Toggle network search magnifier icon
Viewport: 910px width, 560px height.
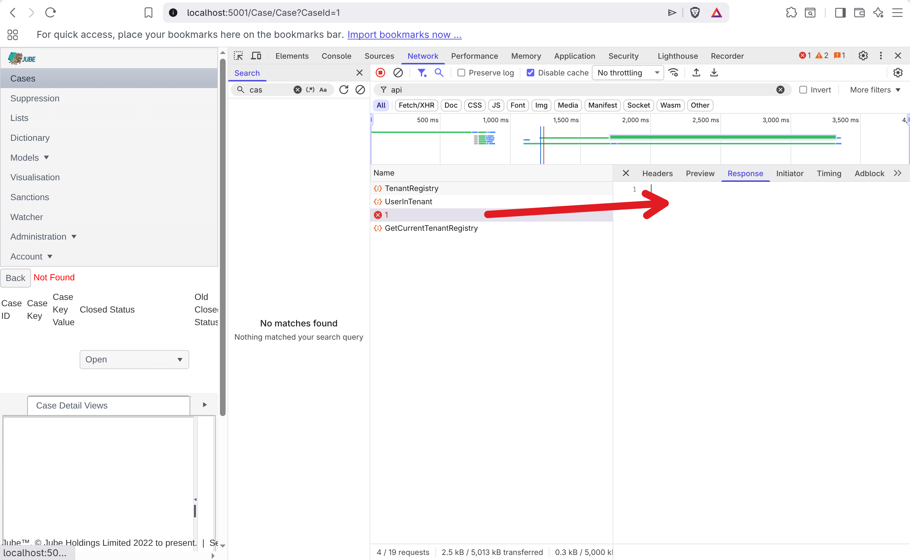pyautogui.click(x=439, y=73)
